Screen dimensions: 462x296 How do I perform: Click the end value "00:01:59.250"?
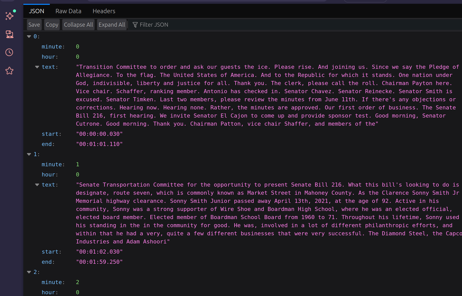coord(99,262)
